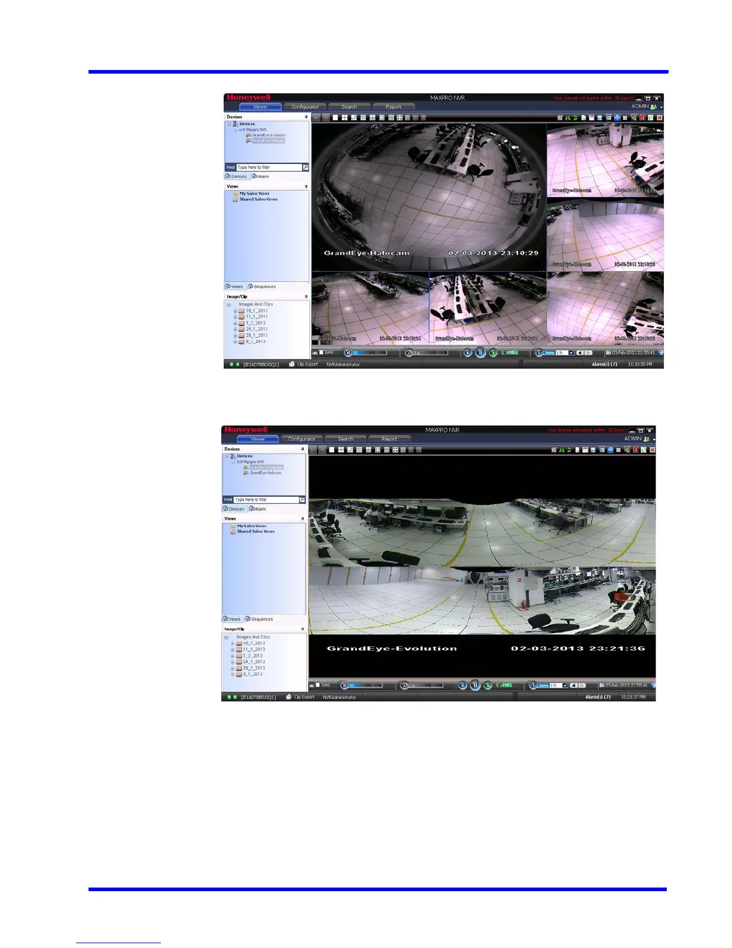Image resolution: width=732 pixels, height=948 pixels.
Task: Switch to Sequences tab in top screenshot
Action: pos(262,287)
